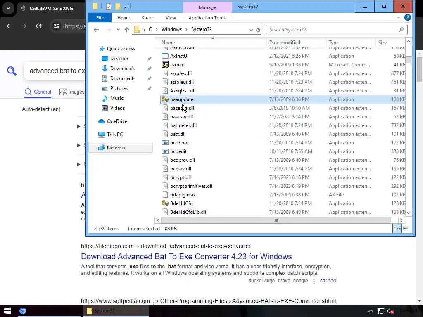Screen dimensions: 423x317
Task: Open Downloads in the navigation pane
Action: (x=122, y=69)
